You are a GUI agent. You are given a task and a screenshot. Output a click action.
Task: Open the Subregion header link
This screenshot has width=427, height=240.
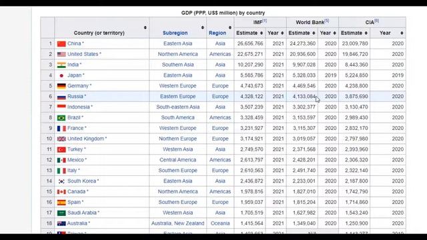[x=175, y=33]
